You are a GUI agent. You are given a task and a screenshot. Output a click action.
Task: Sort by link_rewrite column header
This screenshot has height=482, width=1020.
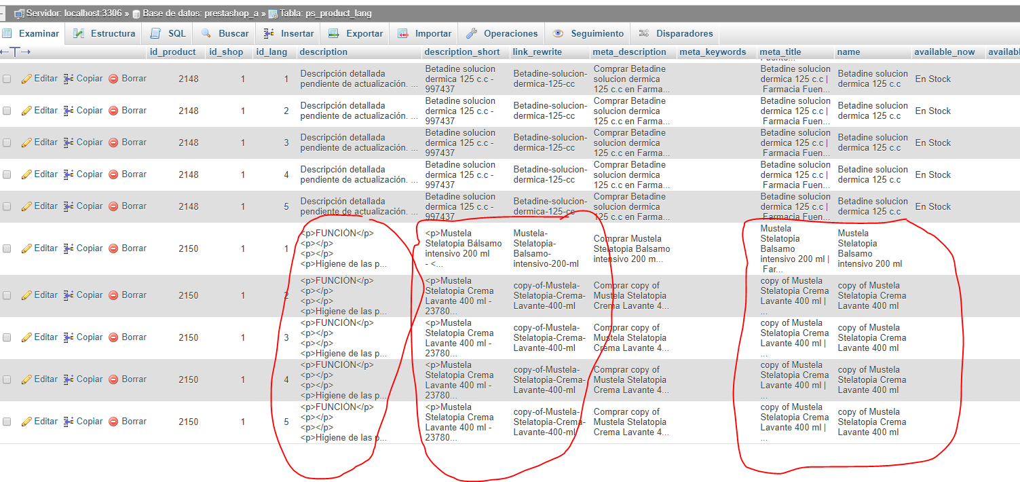point(537,52)
